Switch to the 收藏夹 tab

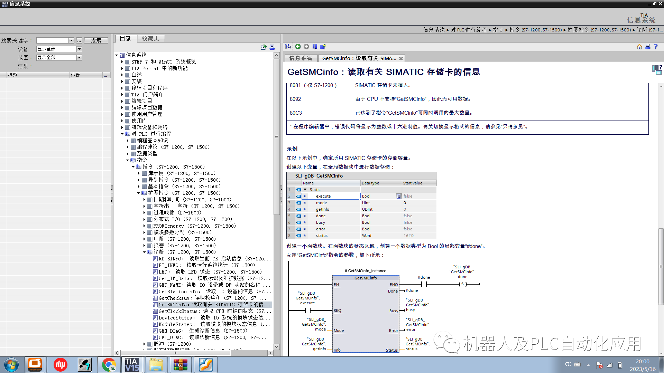point(150,39)
